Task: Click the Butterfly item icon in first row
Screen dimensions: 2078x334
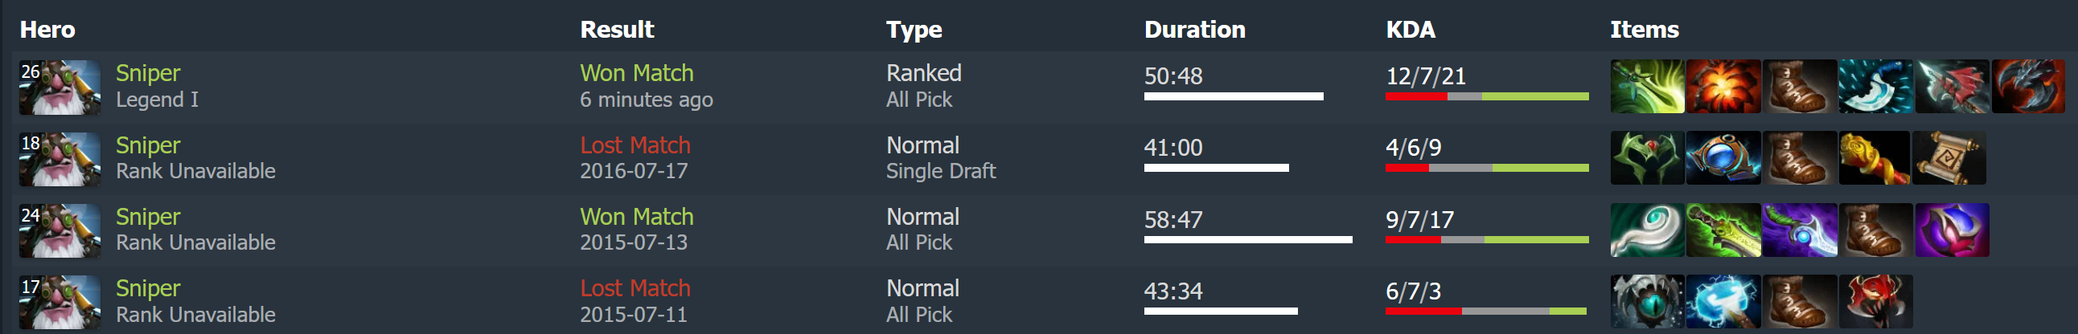Action: 1647,86
